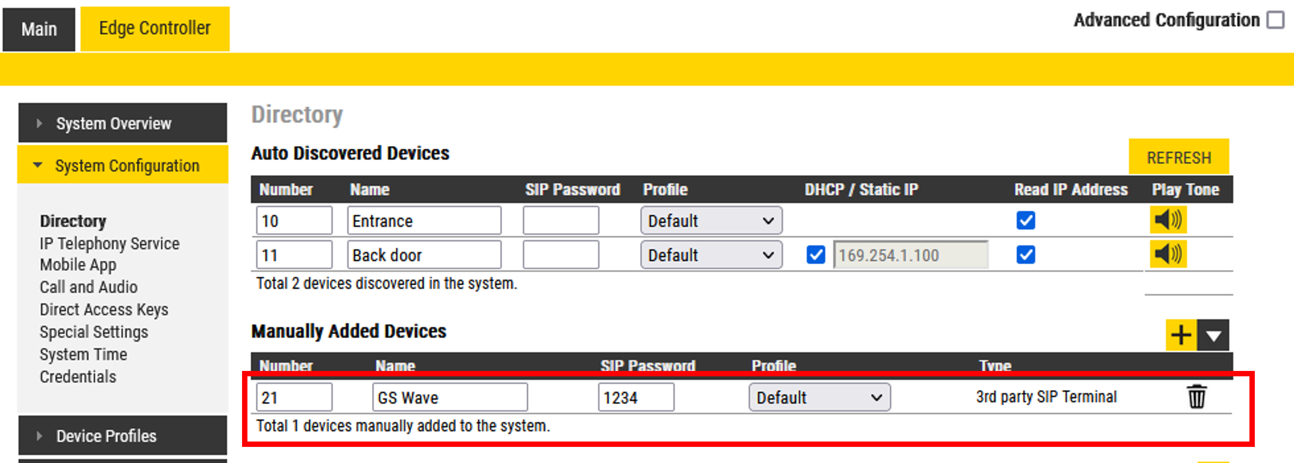
Task: Go to Direct Access Keys page
Action: (x=104, y=310)
